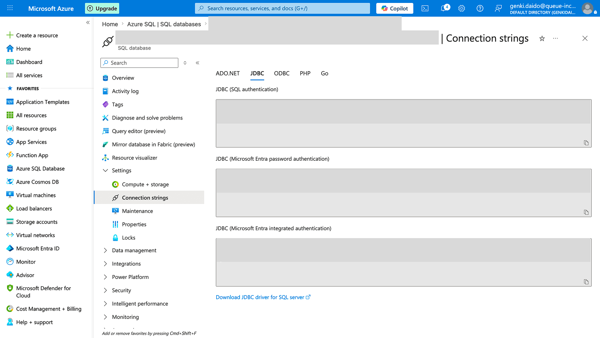
Task: Select the JDBC tab
Action: coord(257,73)
